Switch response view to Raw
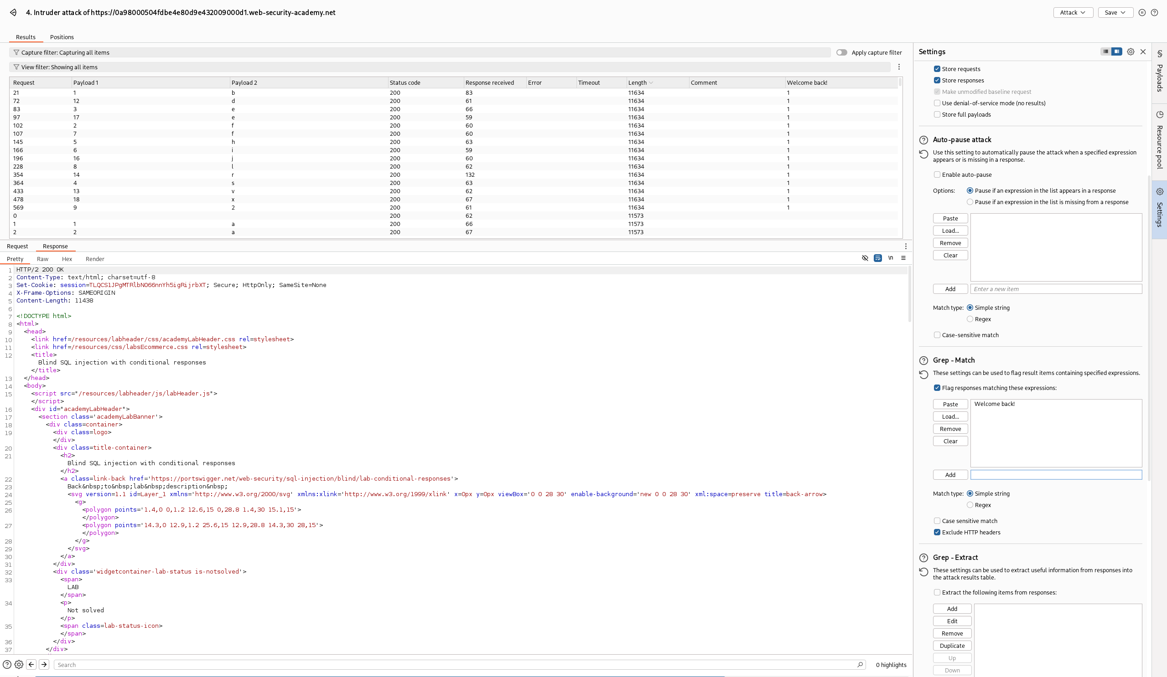The width and height of the screenshot is (1167, 677). pos(42,259)
